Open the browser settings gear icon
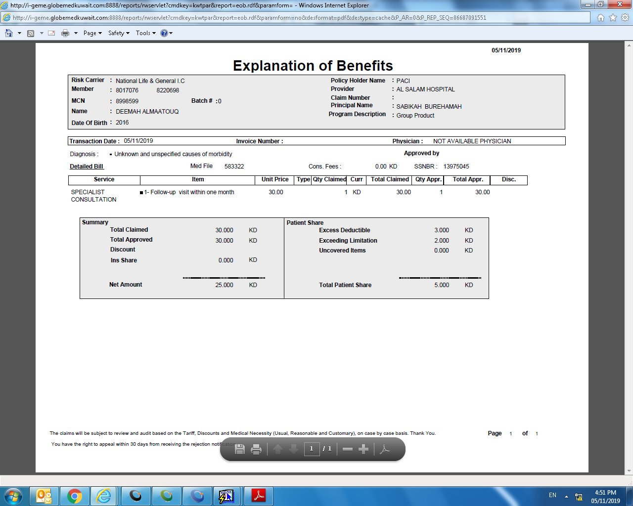The height and width of the screenshot is (506, 633). [x=625, y=18]
